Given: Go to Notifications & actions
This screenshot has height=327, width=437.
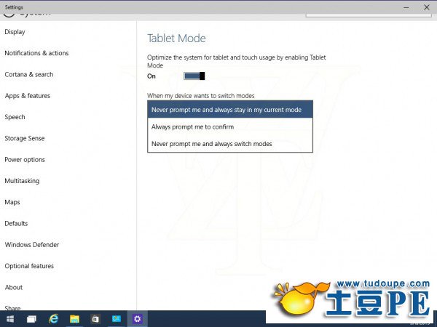Looking at the screenshot, I should [36, 53].
